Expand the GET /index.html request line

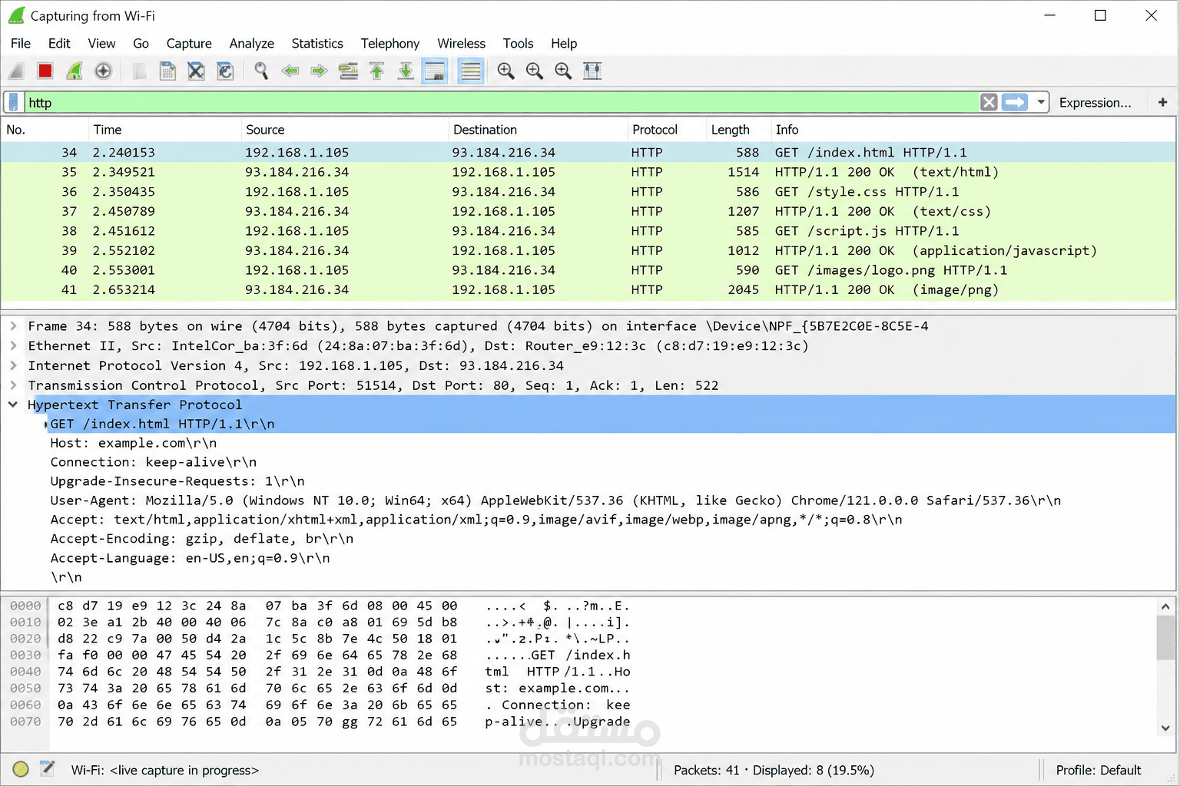[x=46, y=424]
